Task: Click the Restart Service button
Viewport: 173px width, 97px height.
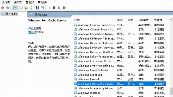Action: (x=64, y=8)
